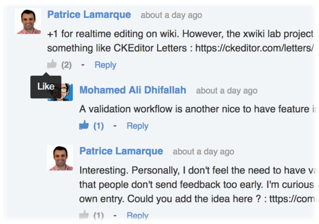
Task: Open Mohamed Ali Dhifallah's profile name link
Action: pos(133,90)
